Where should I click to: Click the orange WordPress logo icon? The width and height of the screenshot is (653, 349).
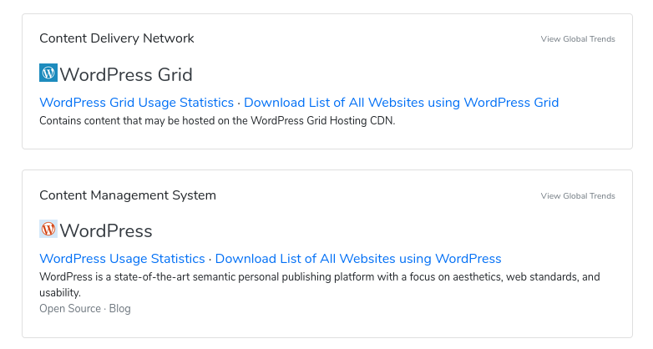[48, 229]
